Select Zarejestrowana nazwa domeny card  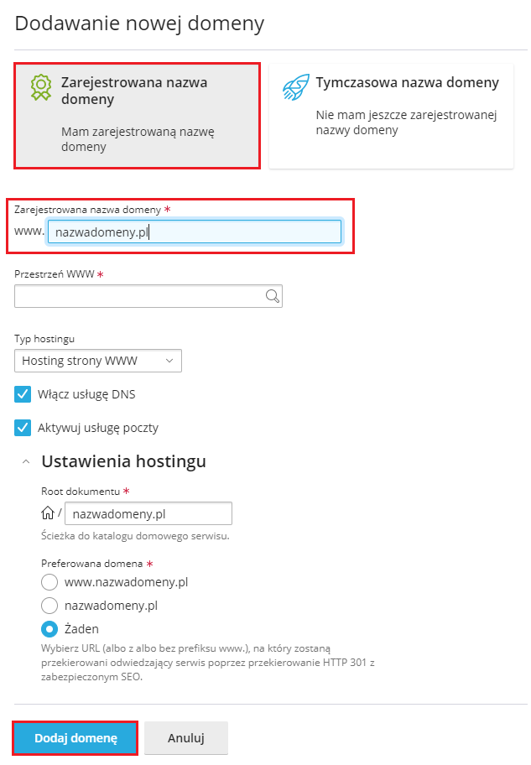coord(137,116)
